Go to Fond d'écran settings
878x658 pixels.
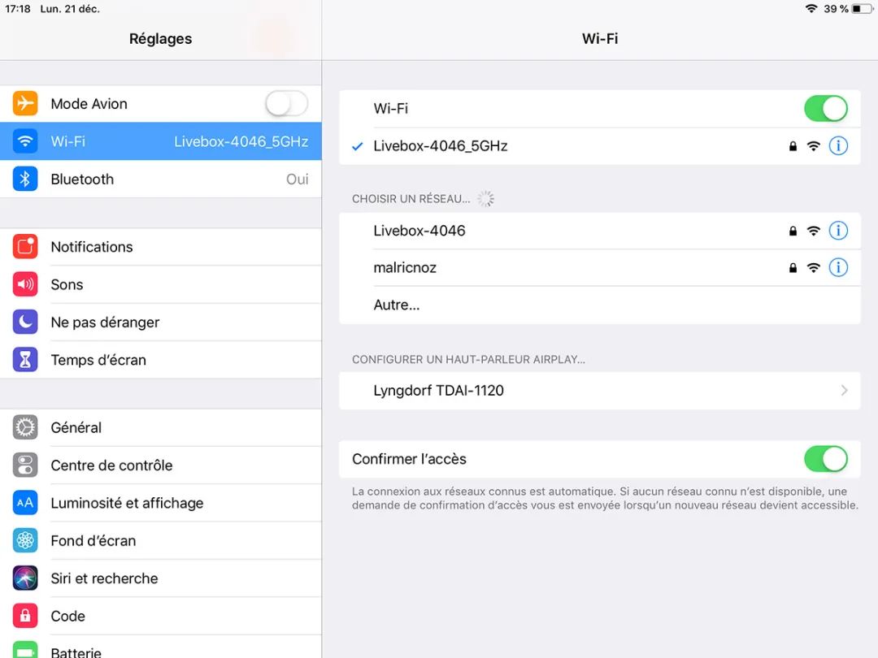(x=93, y=541)
